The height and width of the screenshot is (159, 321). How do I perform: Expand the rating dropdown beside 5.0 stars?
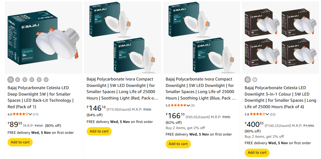click(x=189, y=105)
